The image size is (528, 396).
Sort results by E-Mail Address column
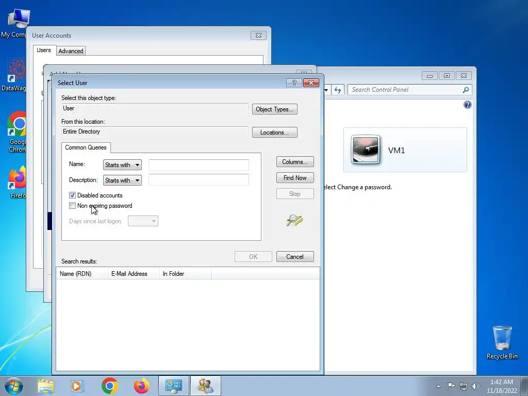pyautogui.click(x=134, y=274)
